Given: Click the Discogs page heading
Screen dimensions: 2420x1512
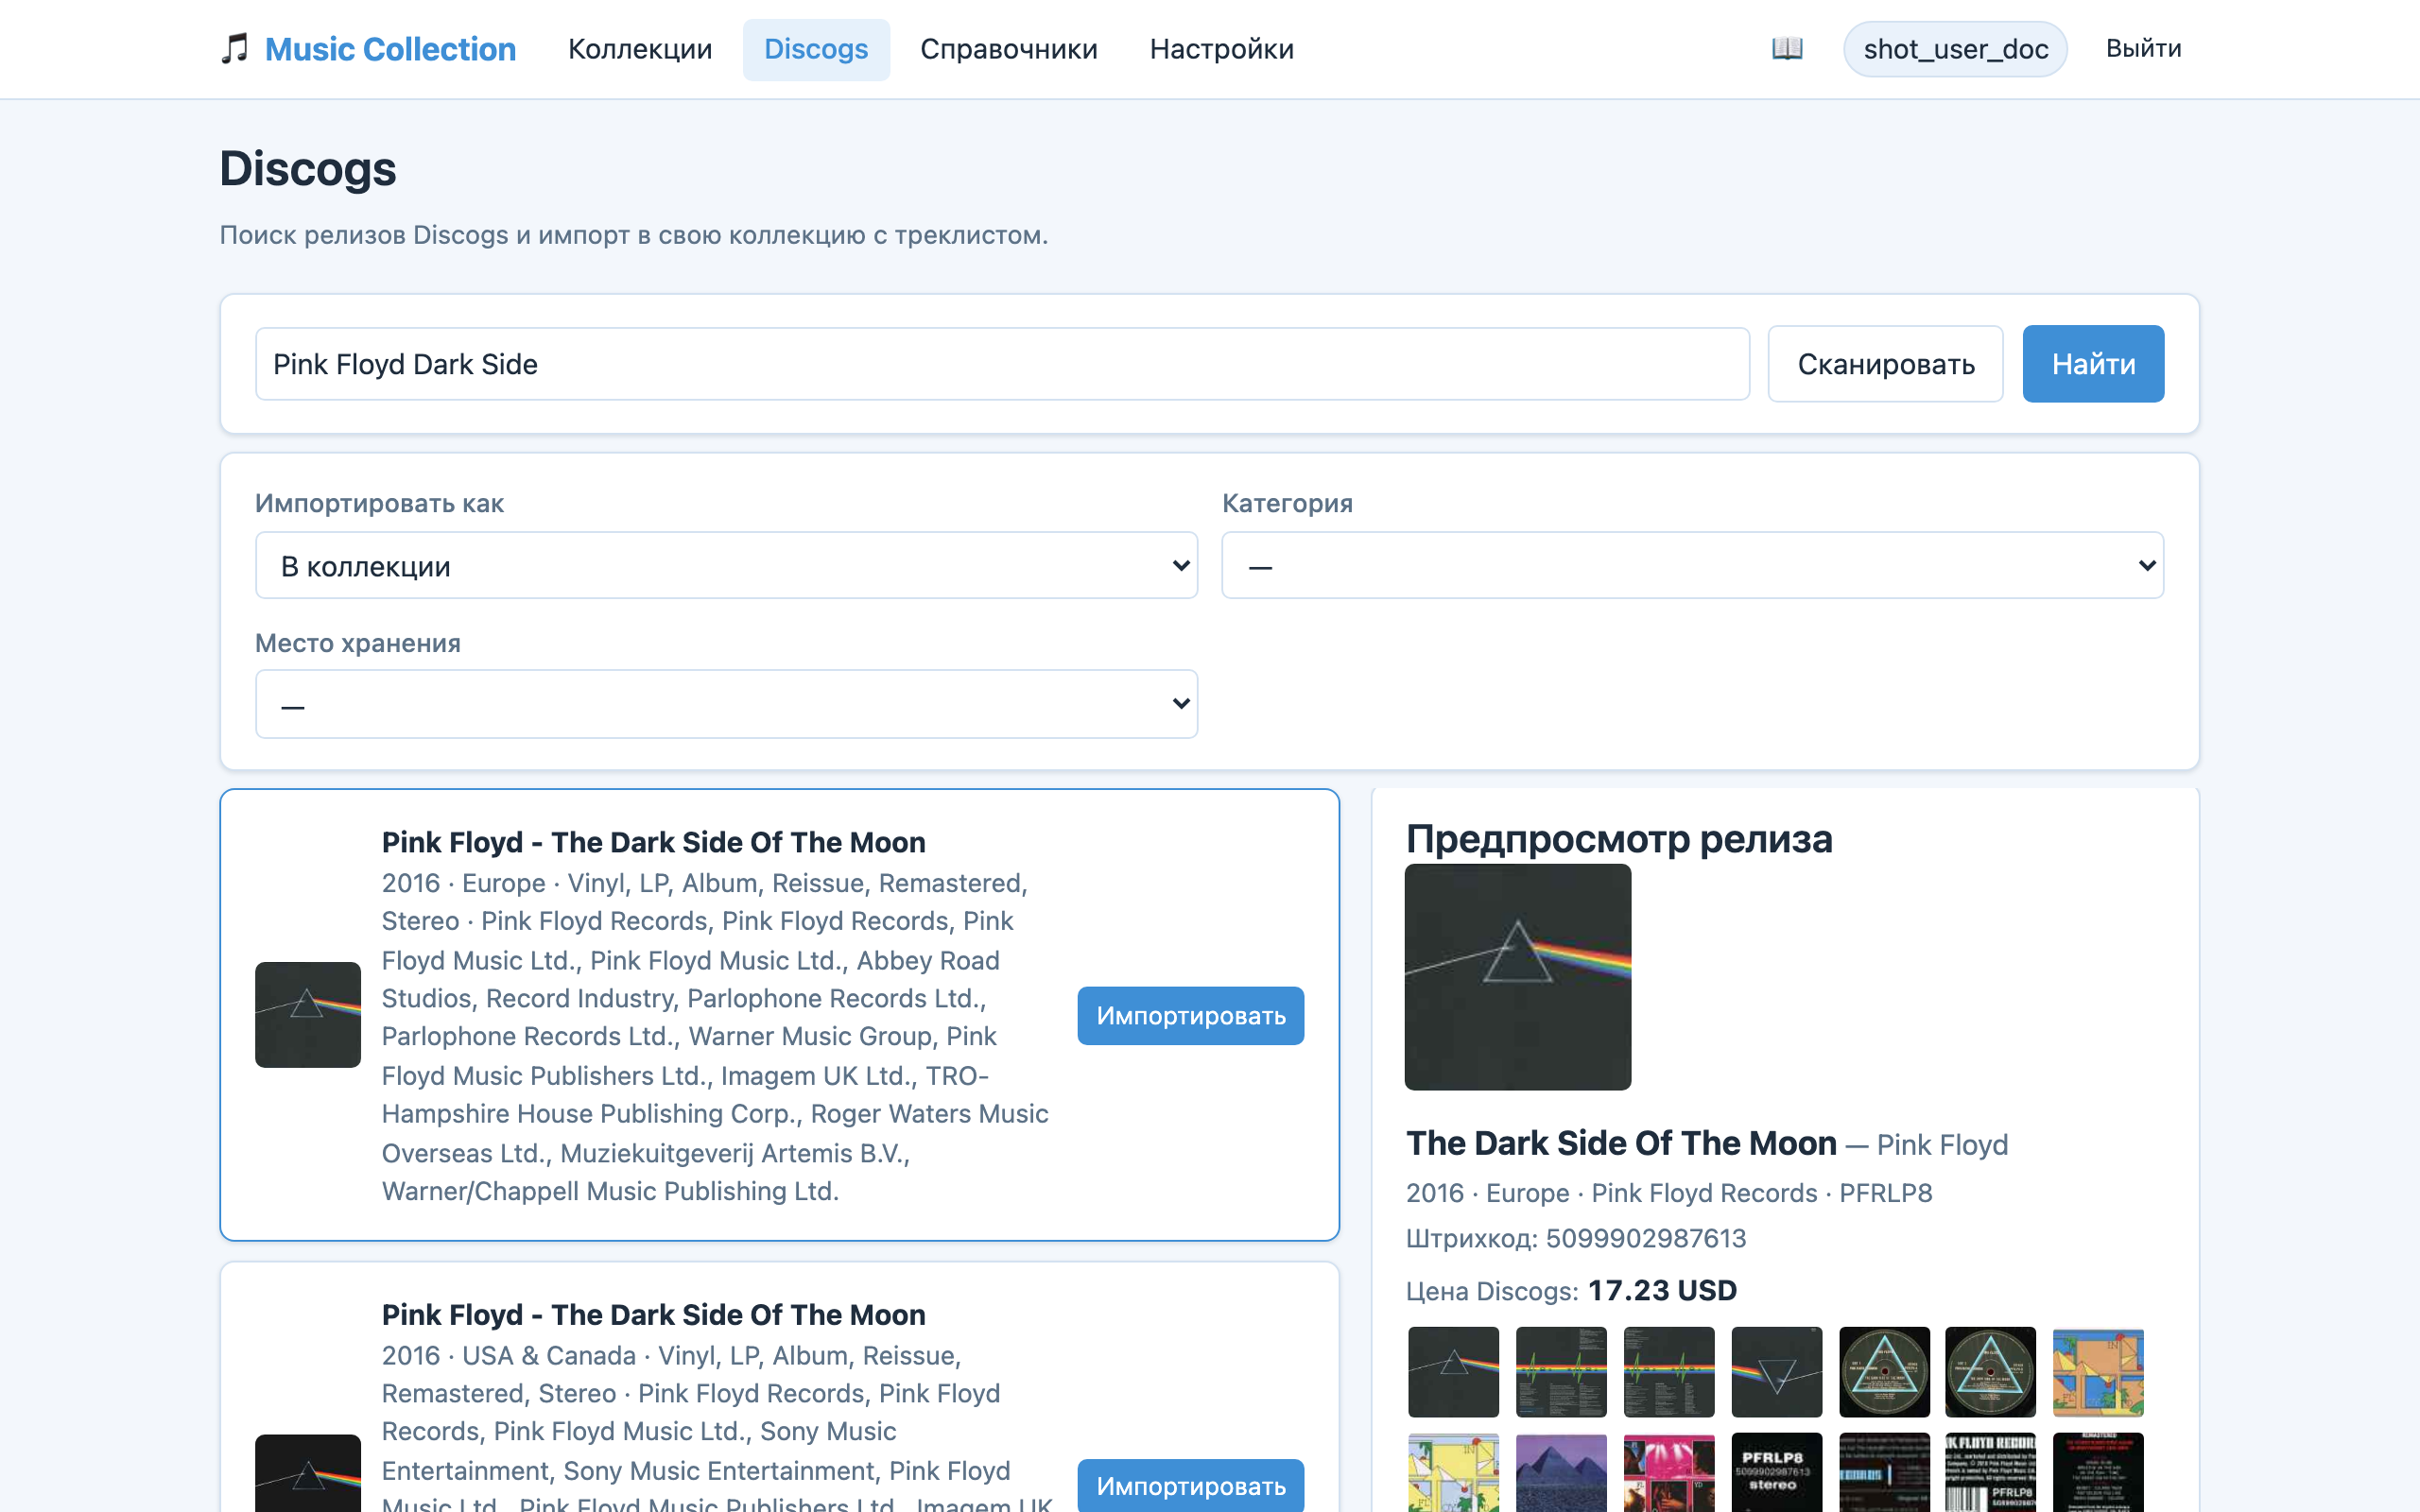Looking at the screenshot, I should coord(308,168).
